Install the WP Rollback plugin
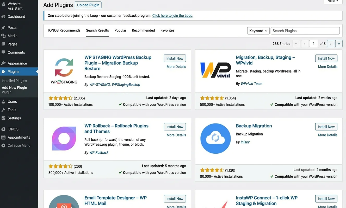Image resolution: width=346 pixels, height=208 pixels. click(x=175, y=127)
